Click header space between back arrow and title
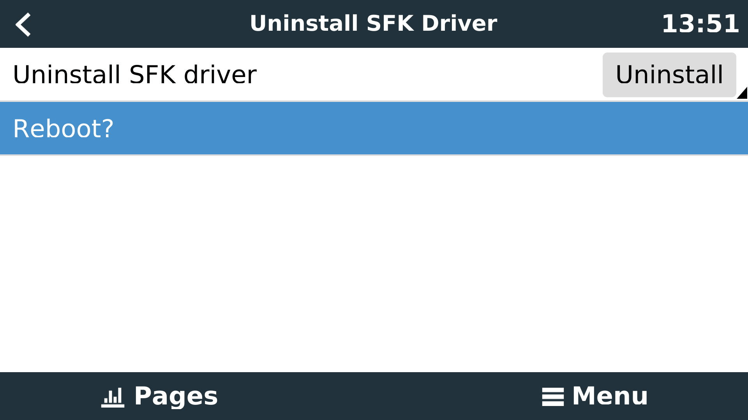 coord(136,24)
